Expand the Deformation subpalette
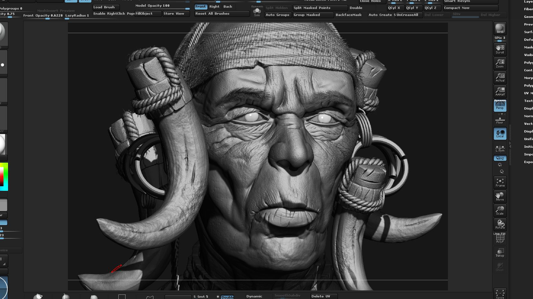The width and height of the screenshot is (533, 299). point(528,39)
